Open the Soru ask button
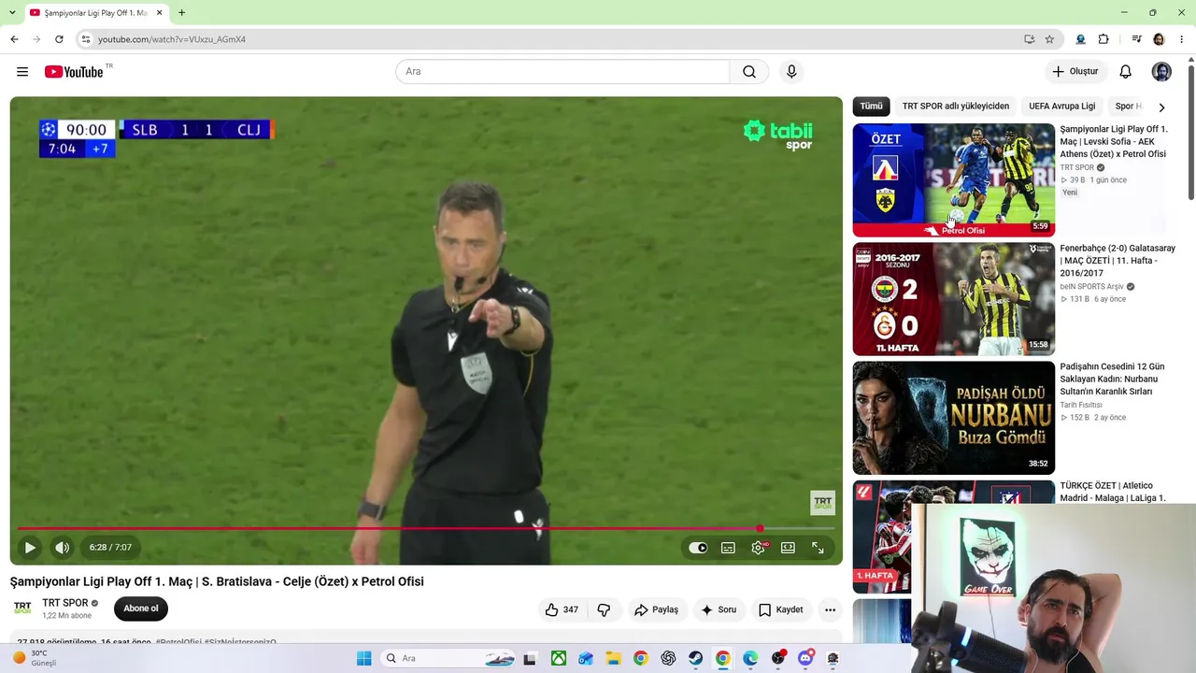The width and height of the screenshot is (1196, 673). (x=719, y=609)
